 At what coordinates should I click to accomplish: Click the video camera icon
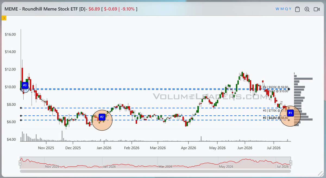click(x=316, y=9)
